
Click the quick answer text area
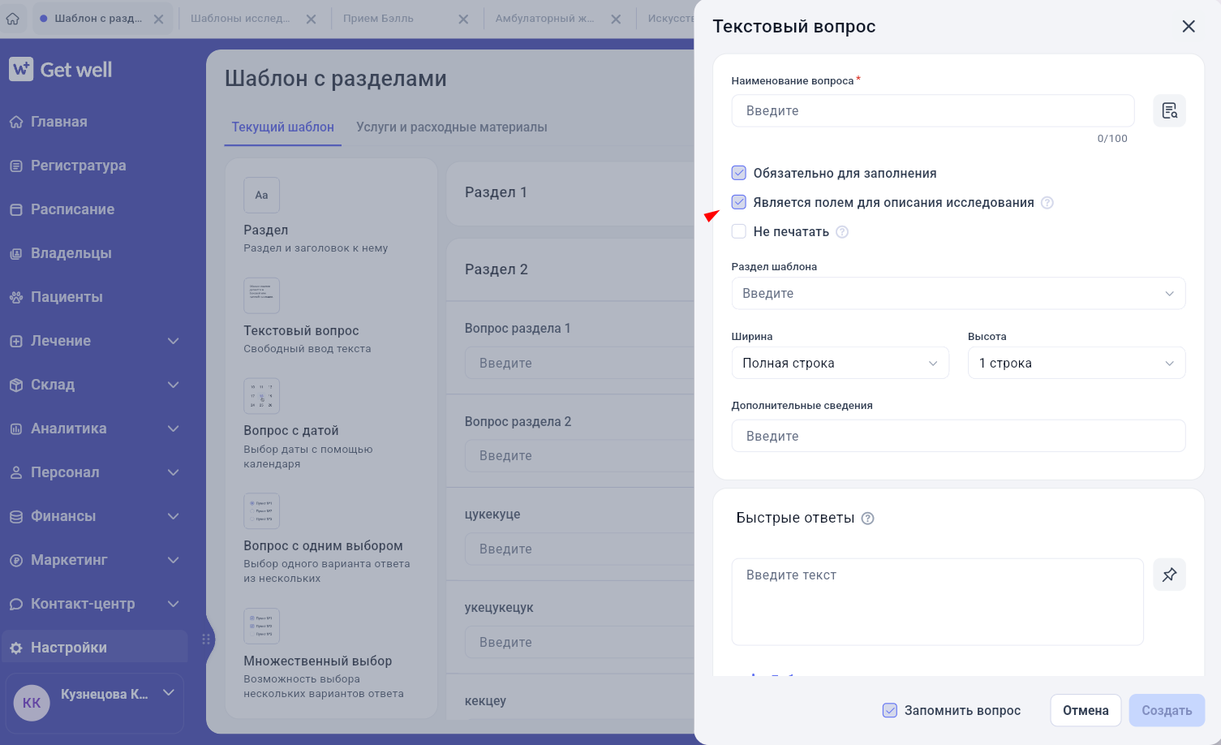[x=937, y=601]
